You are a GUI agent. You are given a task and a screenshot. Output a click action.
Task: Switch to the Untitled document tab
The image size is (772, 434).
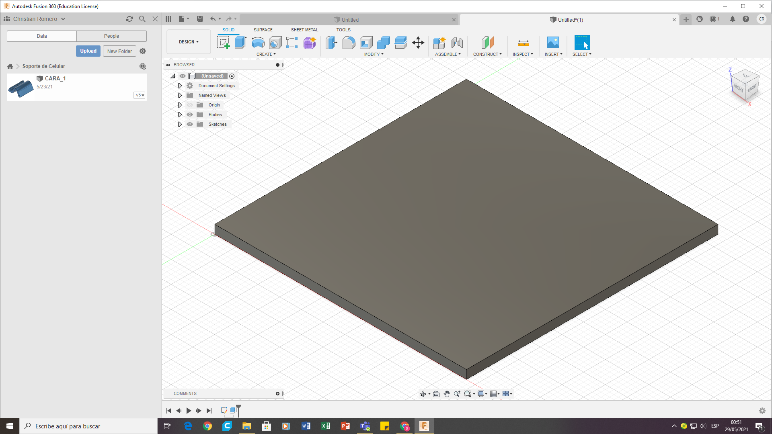tap(349, 20)
